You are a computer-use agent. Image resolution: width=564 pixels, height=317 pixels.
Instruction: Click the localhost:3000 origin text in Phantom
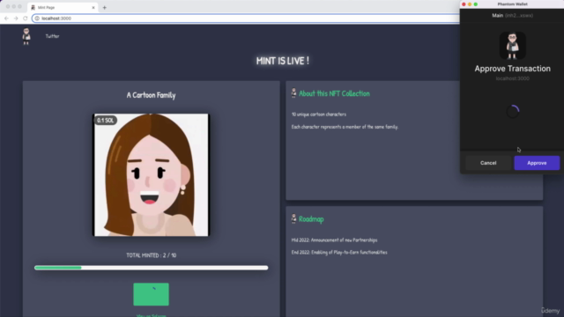pyautogui.click(x=512, y=78)
